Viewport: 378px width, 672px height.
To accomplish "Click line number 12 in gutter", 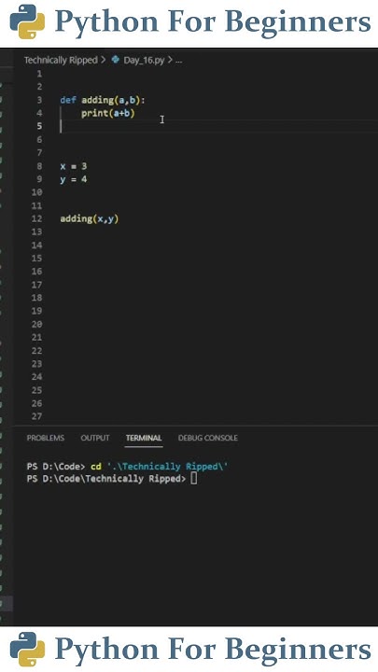I will (37, 219).
